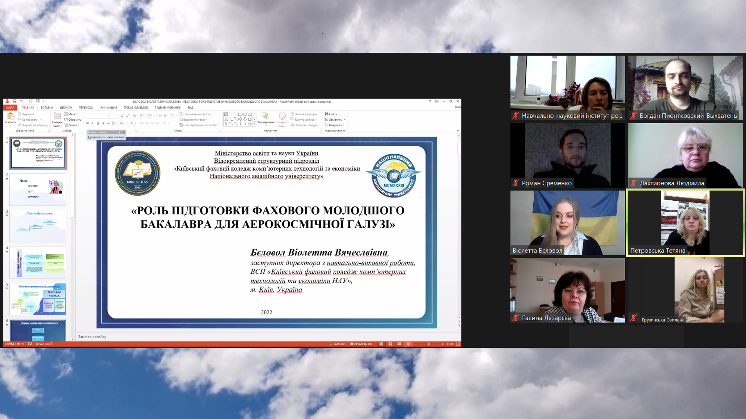The width and height of the screenshot is (746, 419).
Task: Toggle Заметки notes pane in status bar
Action: pos(338,344)
